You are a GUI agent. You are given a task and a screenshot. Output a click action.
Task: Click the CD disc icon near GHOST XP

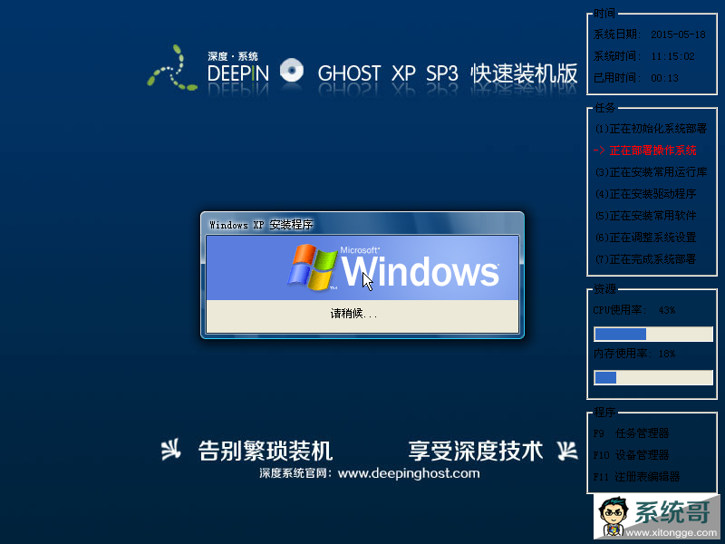292,71
